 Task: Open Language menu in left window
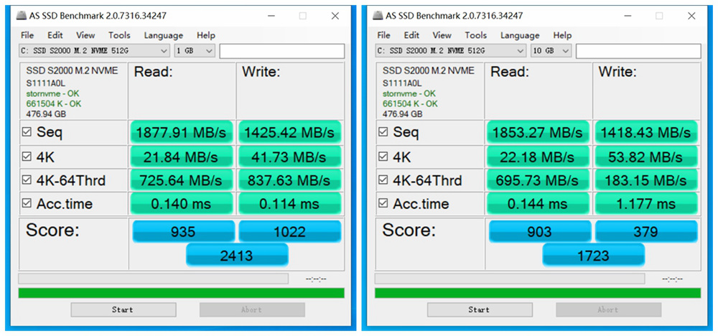coord(164,35)
